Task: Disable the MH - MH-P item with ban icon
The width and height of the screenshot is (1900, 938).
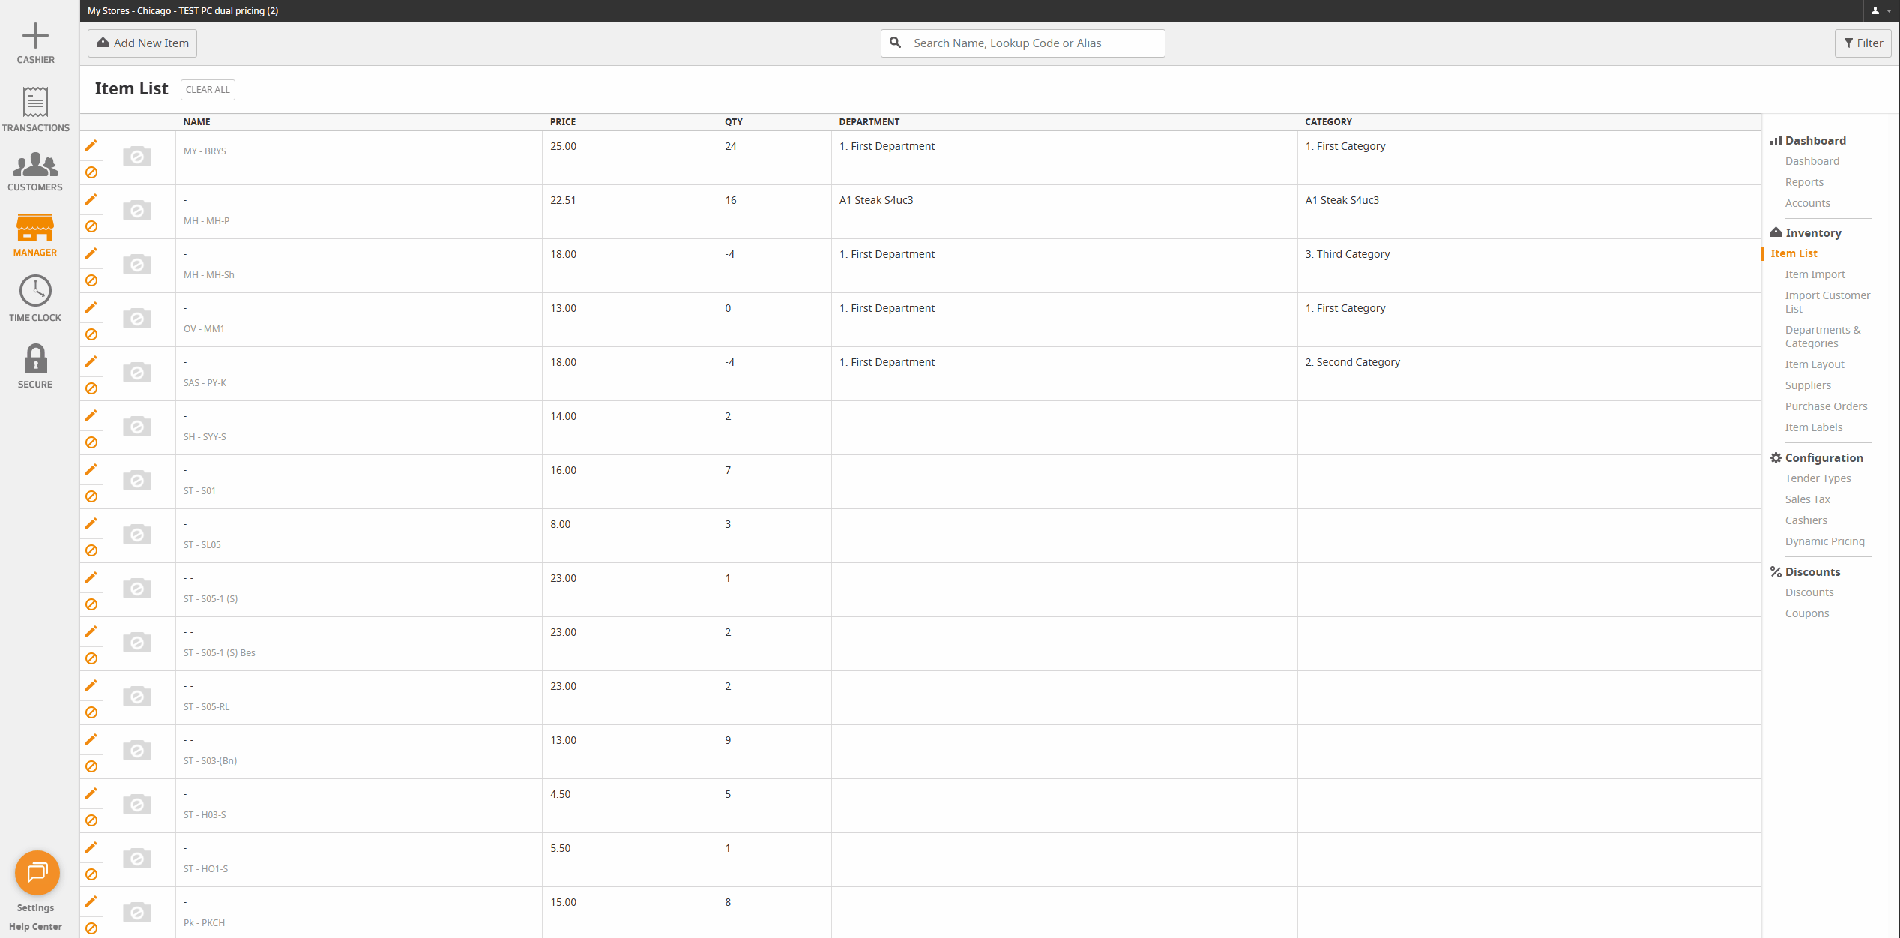Action: (x=91, y=226)
